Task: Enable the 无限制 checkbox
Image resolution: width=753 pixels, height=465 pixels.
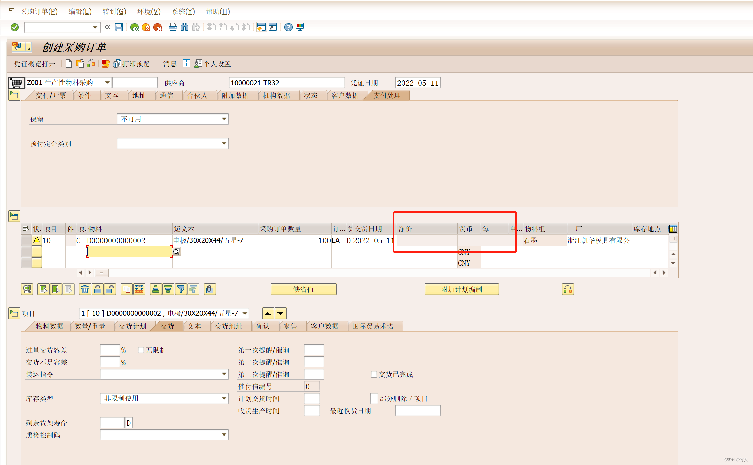Action: (141, 350)
